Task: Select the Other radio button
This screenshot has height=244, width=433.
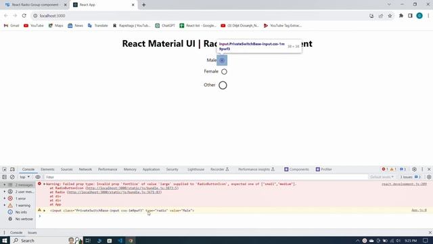Action: [223, 85]
